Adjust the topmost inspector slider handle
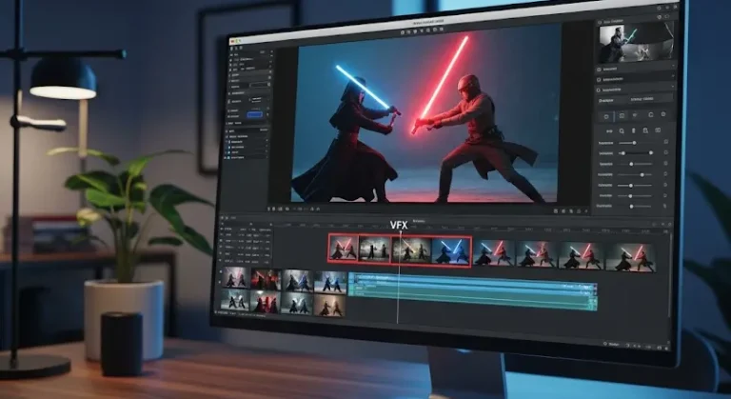This screenshot has width=731, height=399. pyautogui.click(x=634, y=143)
